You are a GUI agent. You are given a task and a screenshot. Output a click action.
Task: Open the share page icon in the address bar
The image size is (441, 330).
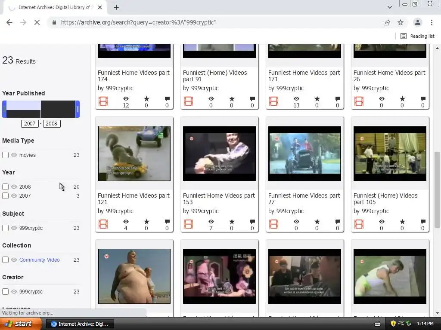(387, 22)
